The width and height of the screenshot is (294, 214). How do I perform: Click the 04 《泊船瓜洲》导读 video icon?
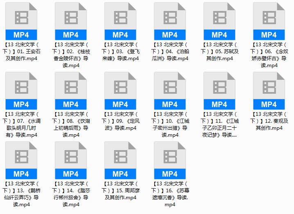point(170,21)
